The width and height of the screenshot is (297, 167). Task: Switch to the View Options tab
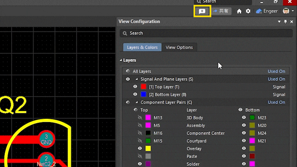(x=179, y=48)
